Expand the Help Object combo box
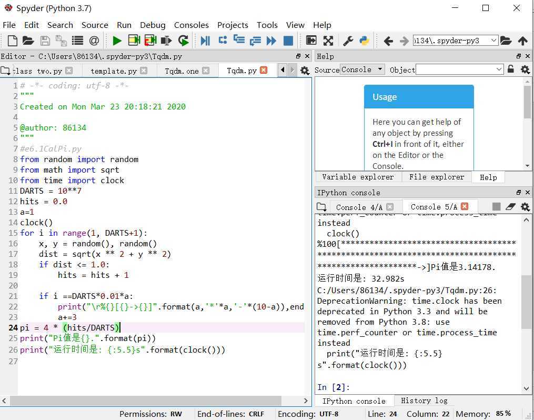The image size is (534, 420). 499,69
